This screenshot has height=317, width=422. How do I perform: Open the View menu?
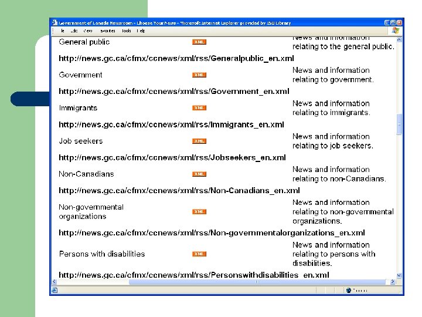pyautogui.click(x=88, y=31)
